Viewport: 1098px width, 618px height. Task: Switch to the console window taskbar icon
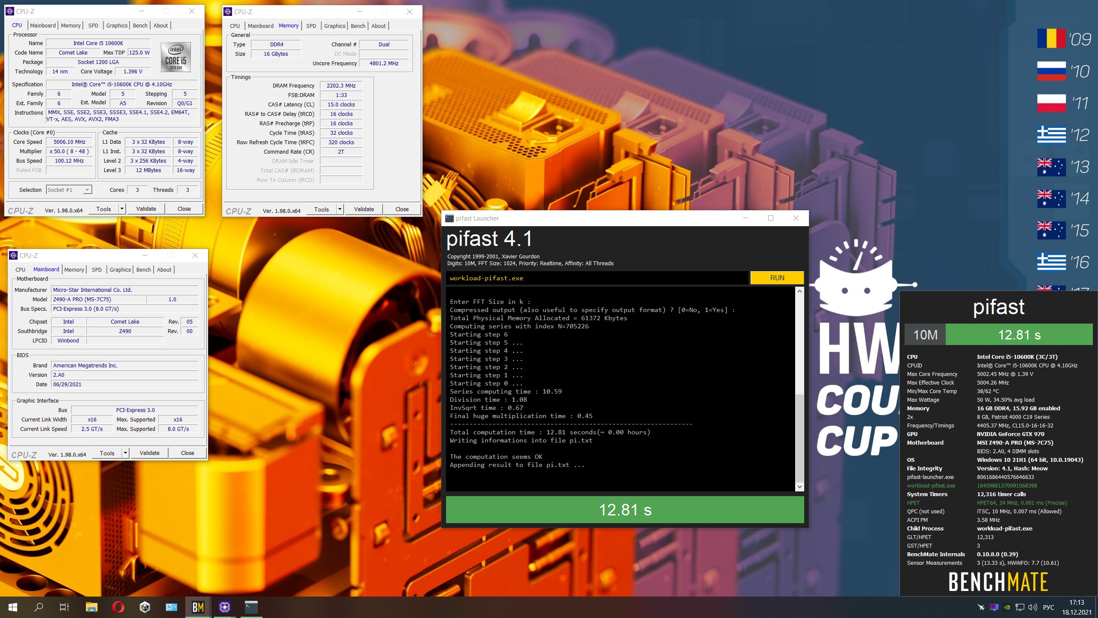[x=251, y=607]
